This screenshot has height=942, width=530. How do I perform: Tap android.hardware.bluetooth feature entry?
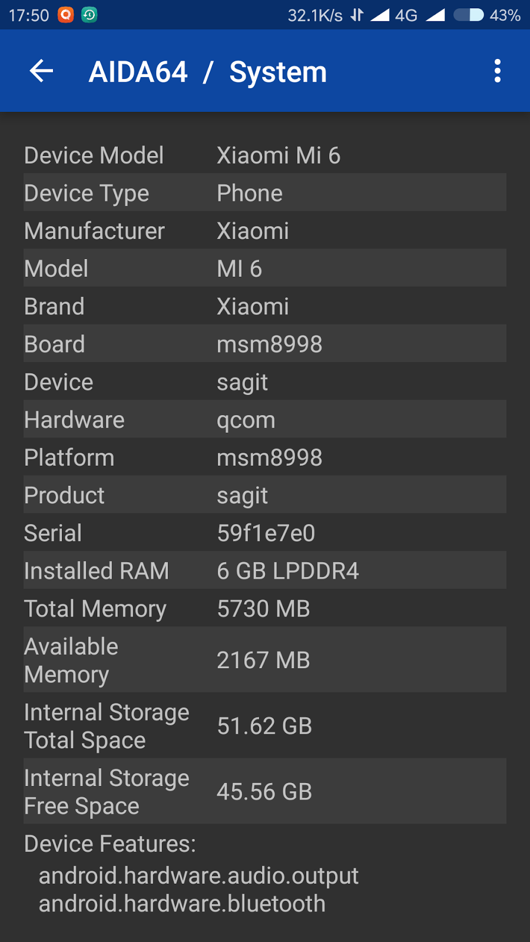182,904
